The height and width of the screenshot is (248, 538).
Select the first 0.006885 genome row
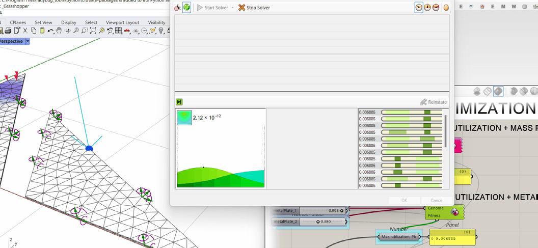[x=400, y=112]
